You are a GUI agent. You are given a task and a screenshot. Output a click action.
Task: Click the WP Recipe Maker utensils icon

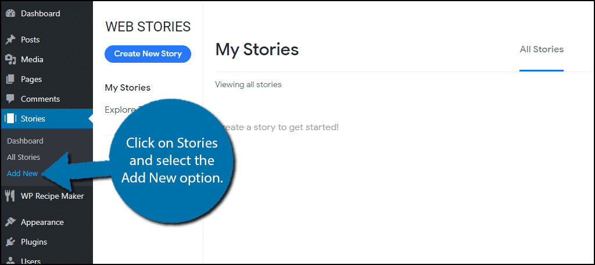pos(10,196)
